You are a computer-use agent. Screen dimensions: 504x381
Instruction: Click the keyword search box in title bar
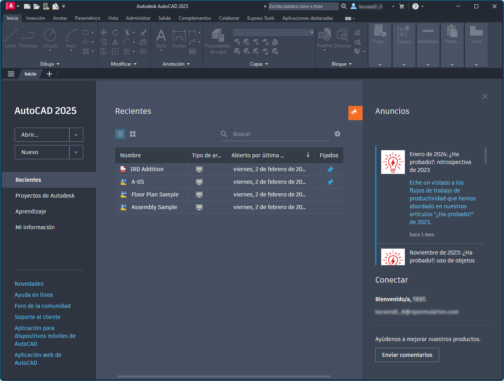coord(303,6)
